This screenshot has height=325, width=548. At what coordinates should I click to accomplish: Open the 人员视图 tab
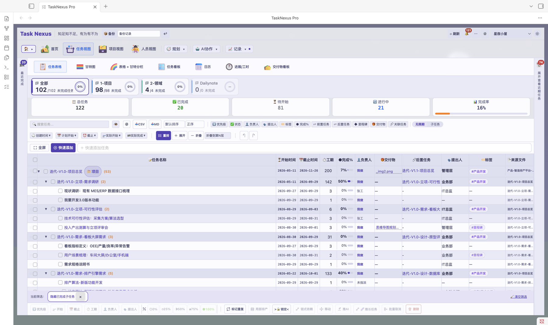(x=144, y=49)
